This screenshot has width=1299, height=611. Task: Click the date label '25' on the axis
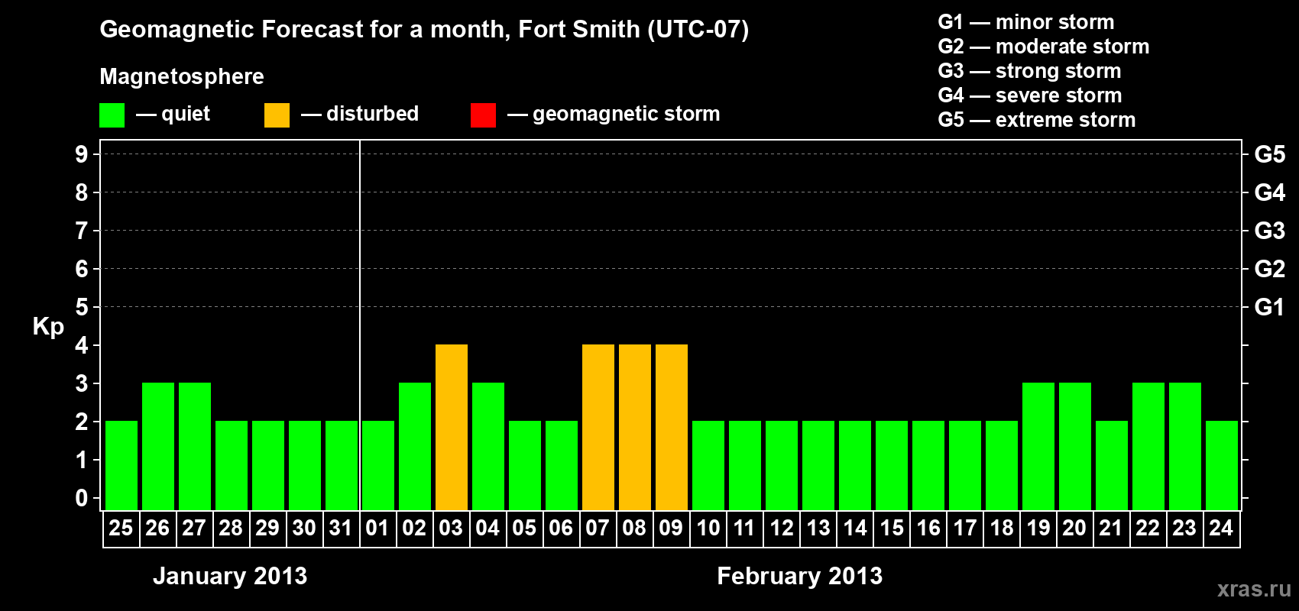(121, 528)
